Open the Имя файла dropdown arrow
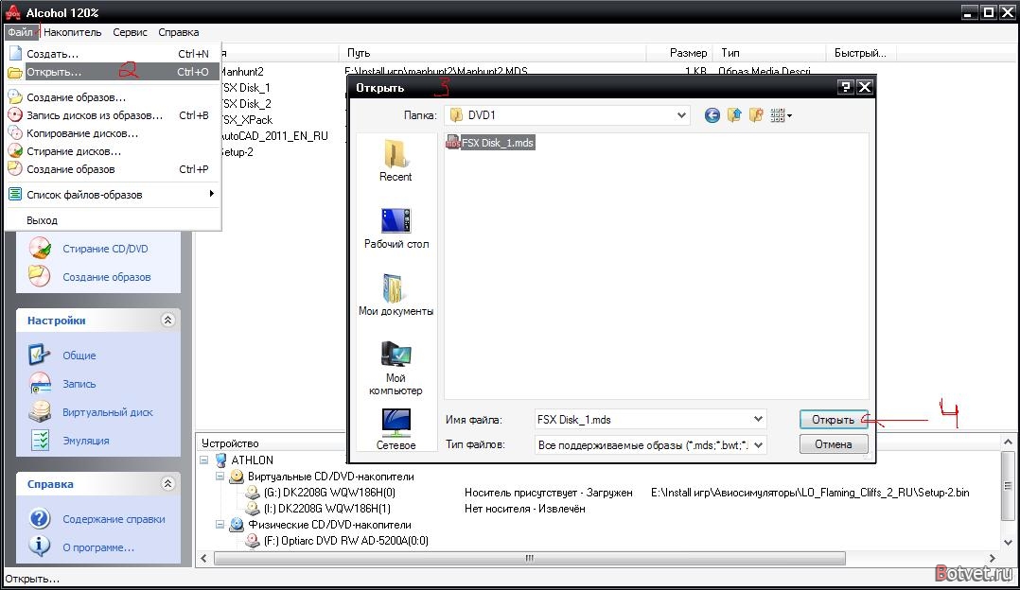 pos(758,419)
